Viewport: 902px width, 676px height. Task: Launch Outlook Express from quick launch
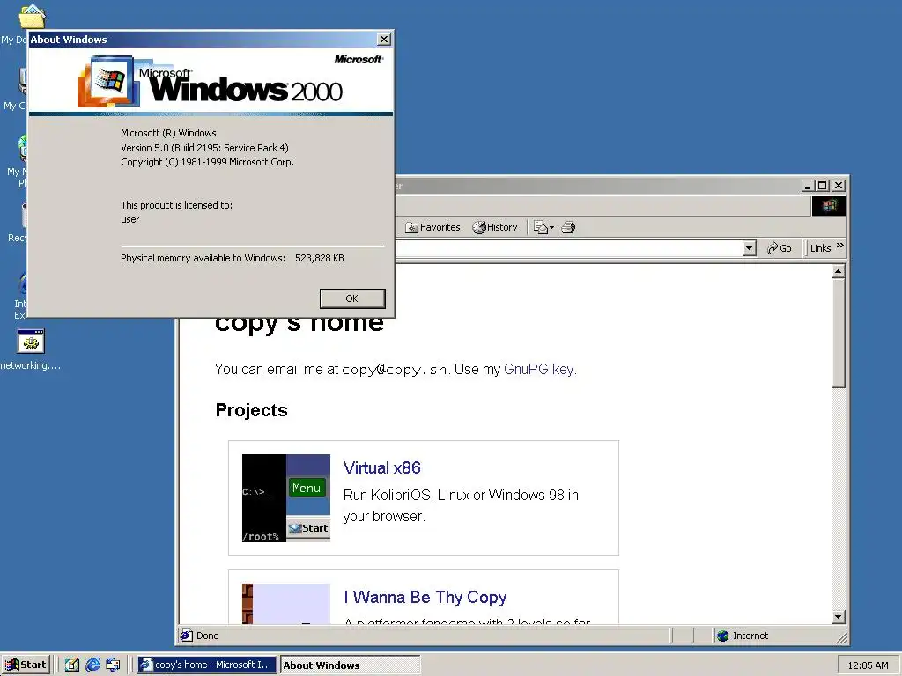tap(113, 665)
